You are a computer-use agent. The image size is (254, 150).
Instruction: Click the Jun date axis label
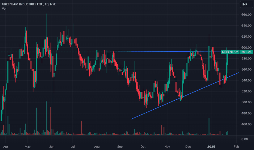coord(52,147)
